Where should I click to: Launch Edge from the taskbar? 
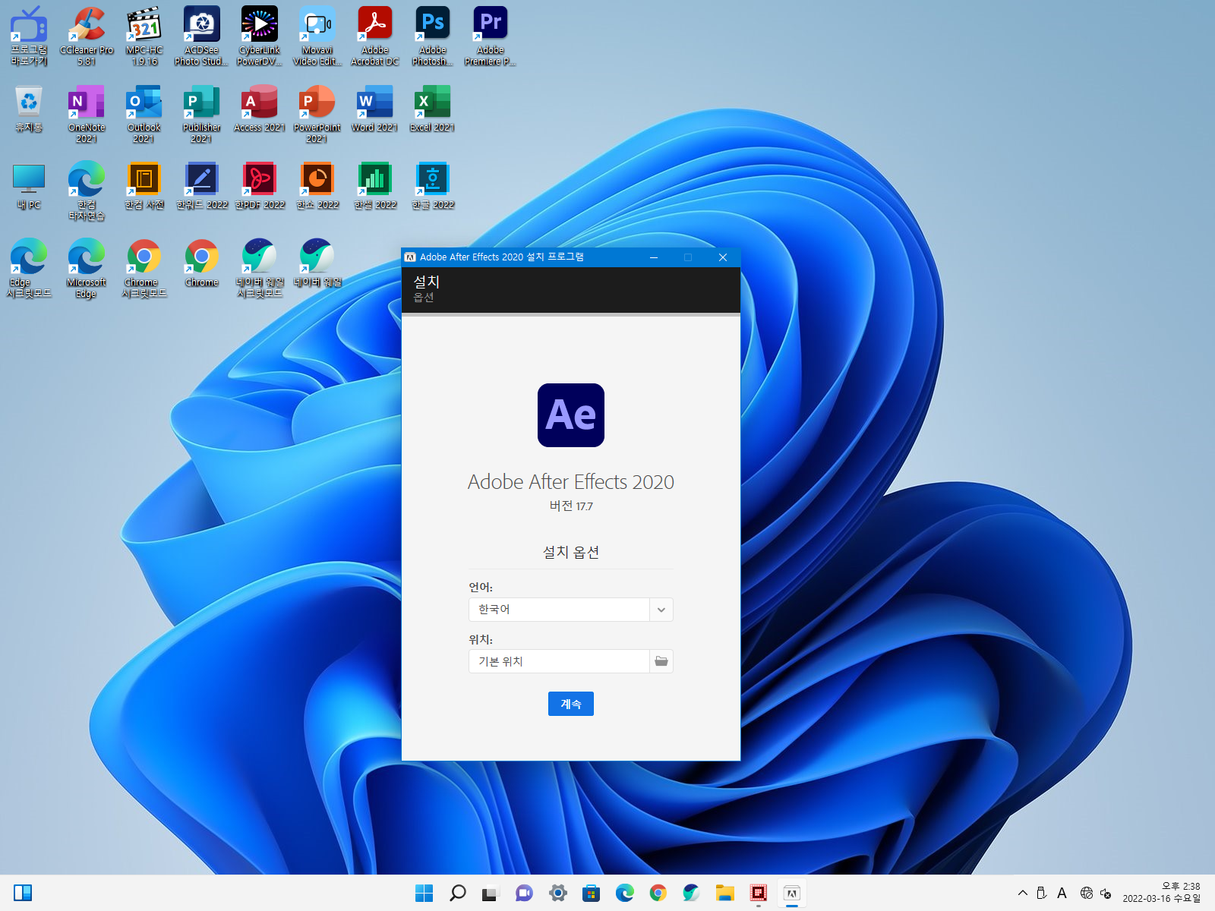click(x=625, y=893)
